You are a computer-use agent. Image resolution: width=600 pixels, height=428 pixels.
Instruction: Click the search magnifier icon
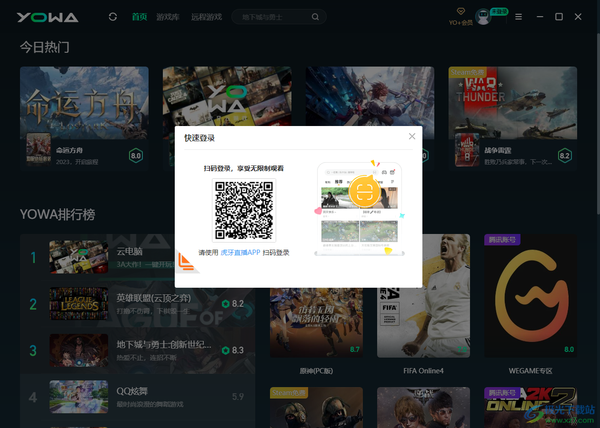coord(315,17)
